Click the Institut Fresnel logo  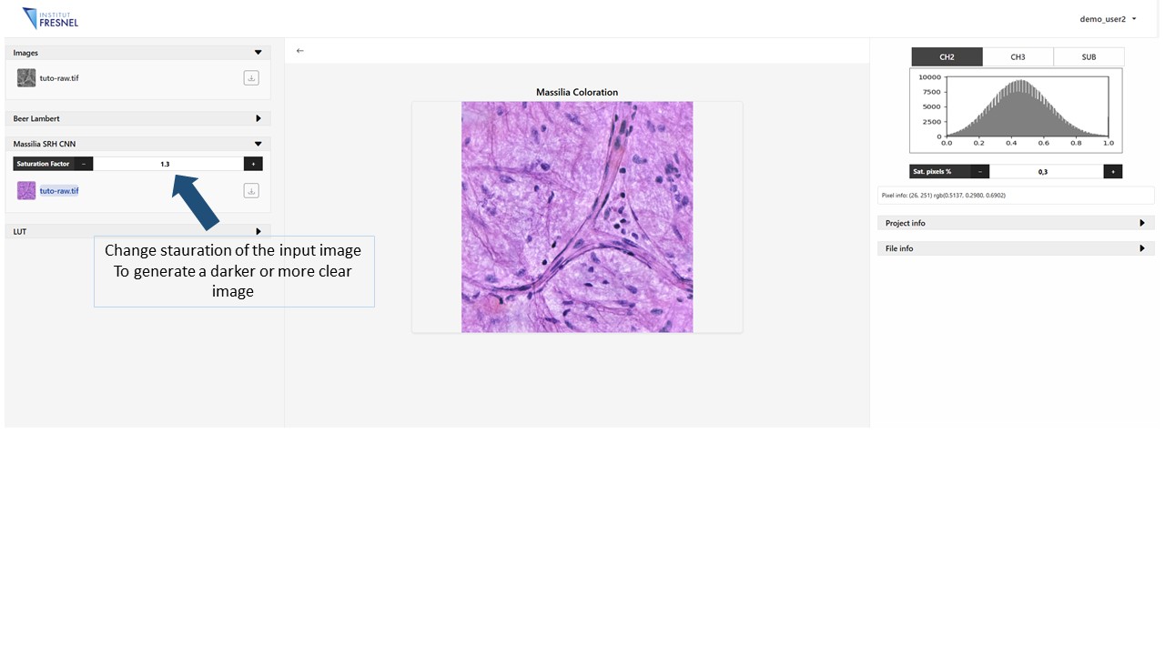(50, 18)
